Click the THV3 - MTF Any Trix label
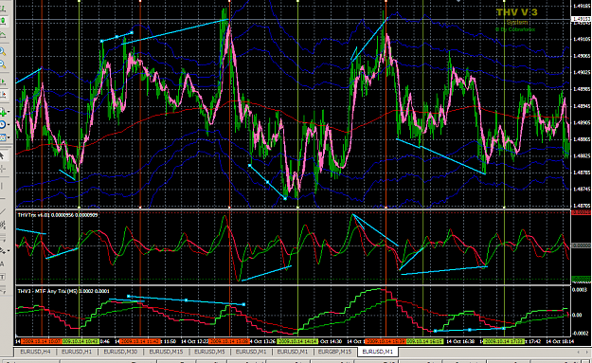Screen dimensions: 592x363 tap(63, 291)
